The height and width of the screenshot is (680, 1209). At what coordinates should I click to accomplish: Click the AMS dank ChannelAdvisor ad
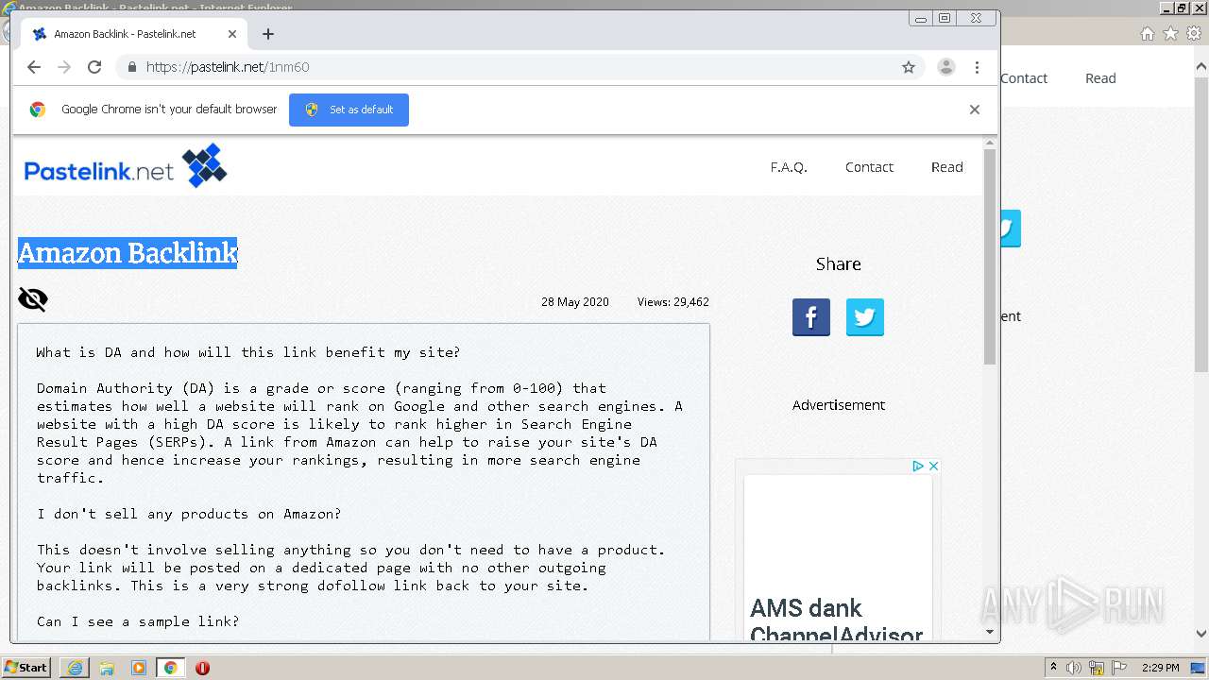(x=837, y=620)
